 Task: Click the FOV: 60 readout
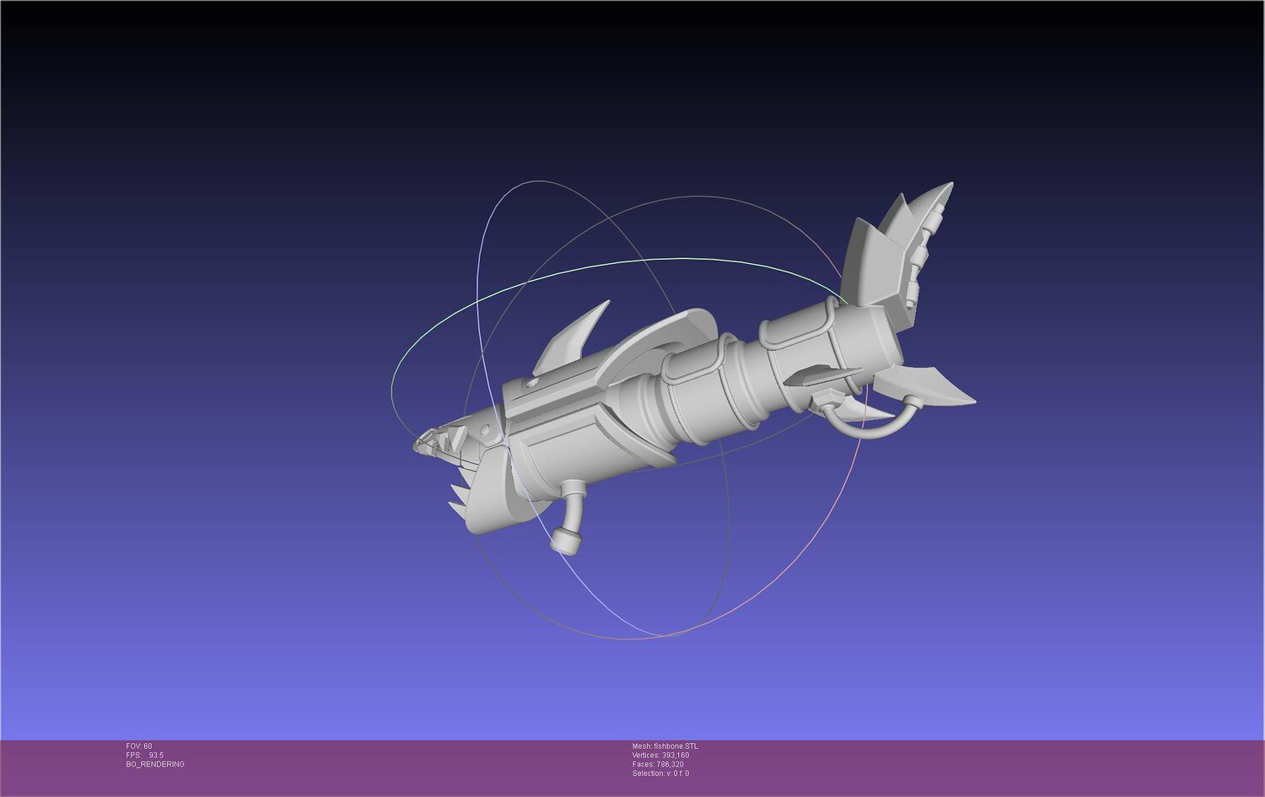139,746
